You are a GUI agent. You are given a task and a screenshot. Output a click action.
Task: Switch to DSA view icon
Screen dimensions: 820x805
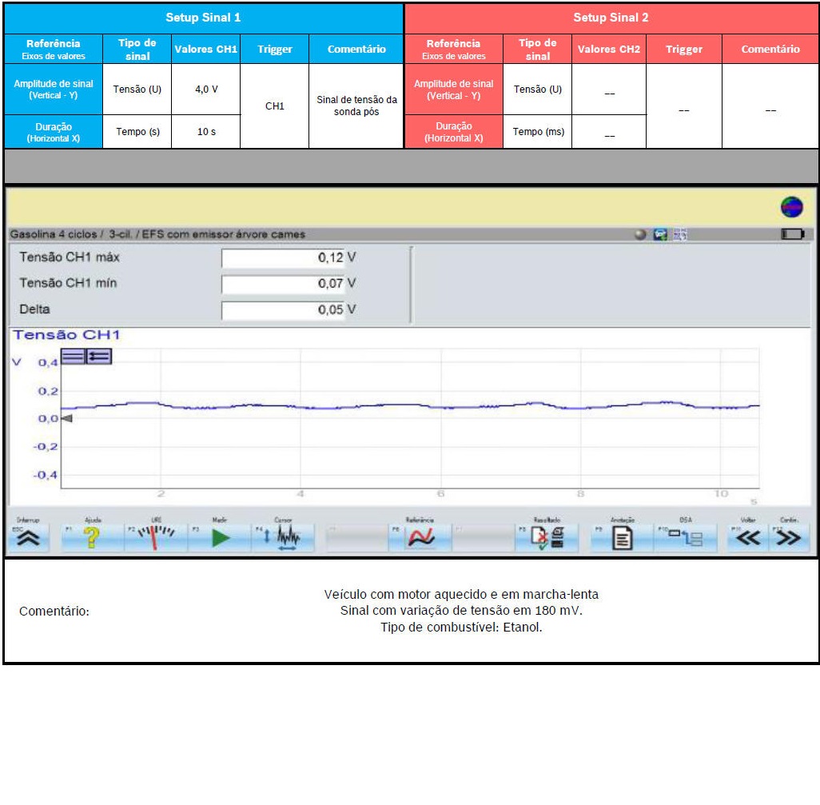[687, 539]
